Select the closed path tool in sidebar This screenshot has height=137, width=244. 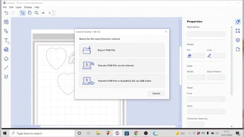6,59
